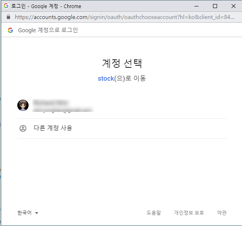Click 'Google 계정으로 로그인' header text
The width and height of the screenshot is (242, 226).
point(48,30)
